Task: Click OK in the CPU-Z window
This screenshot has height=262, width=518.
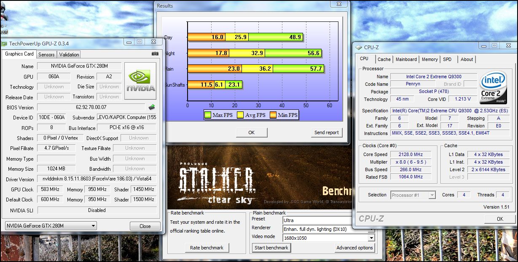Action: [500, 219]
